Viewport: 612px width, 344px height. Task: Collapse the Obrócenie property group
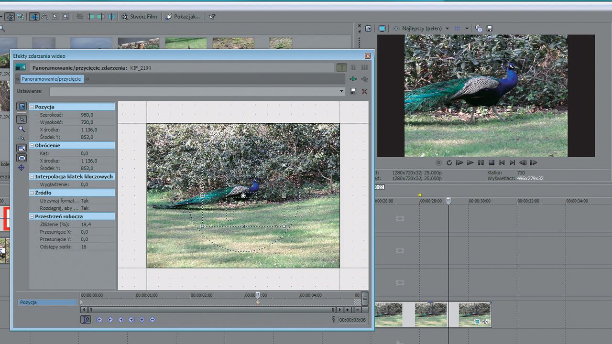click(32, 145)
